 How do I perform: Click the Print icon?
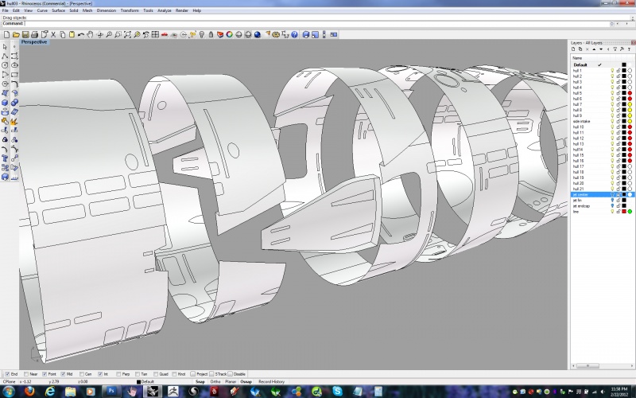click(34, 34)
